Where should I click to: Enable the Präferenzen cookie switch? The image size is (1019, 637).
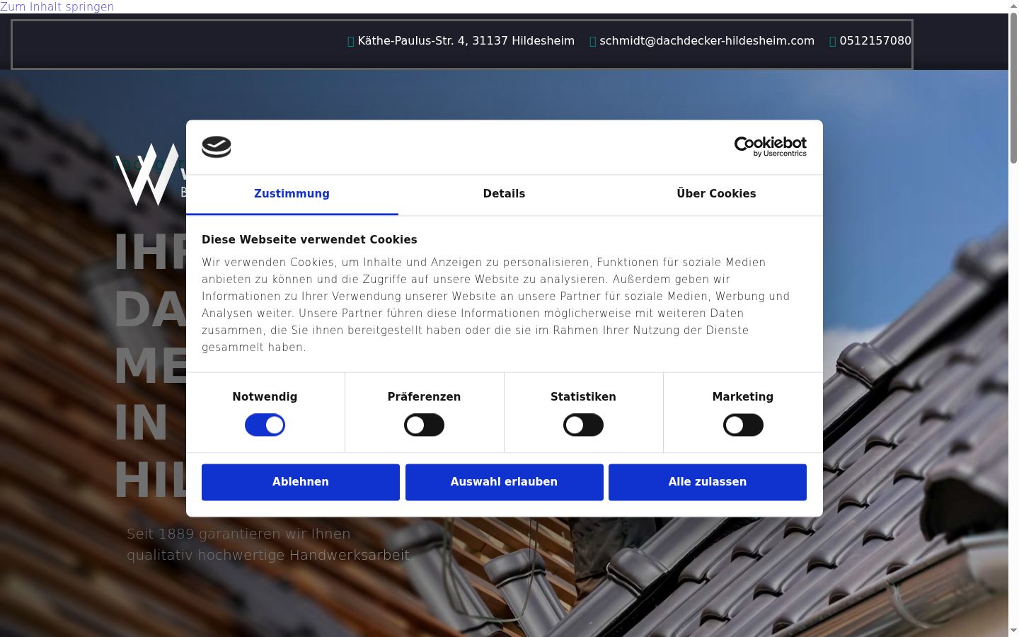click(x=424, y=425)
